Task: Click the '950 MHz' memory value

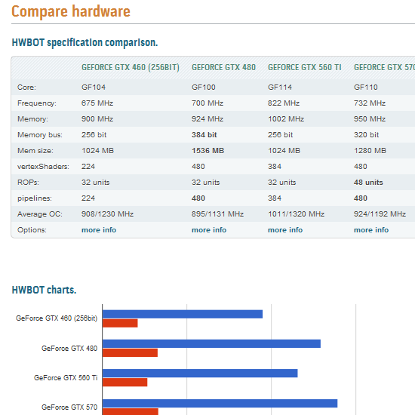Action: click(370, 118)
